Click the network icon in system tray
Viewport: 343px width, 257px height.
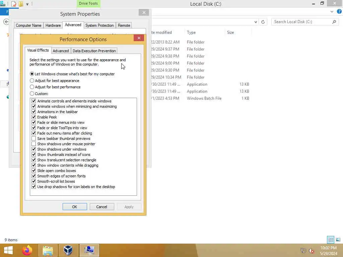click(303, 251)
